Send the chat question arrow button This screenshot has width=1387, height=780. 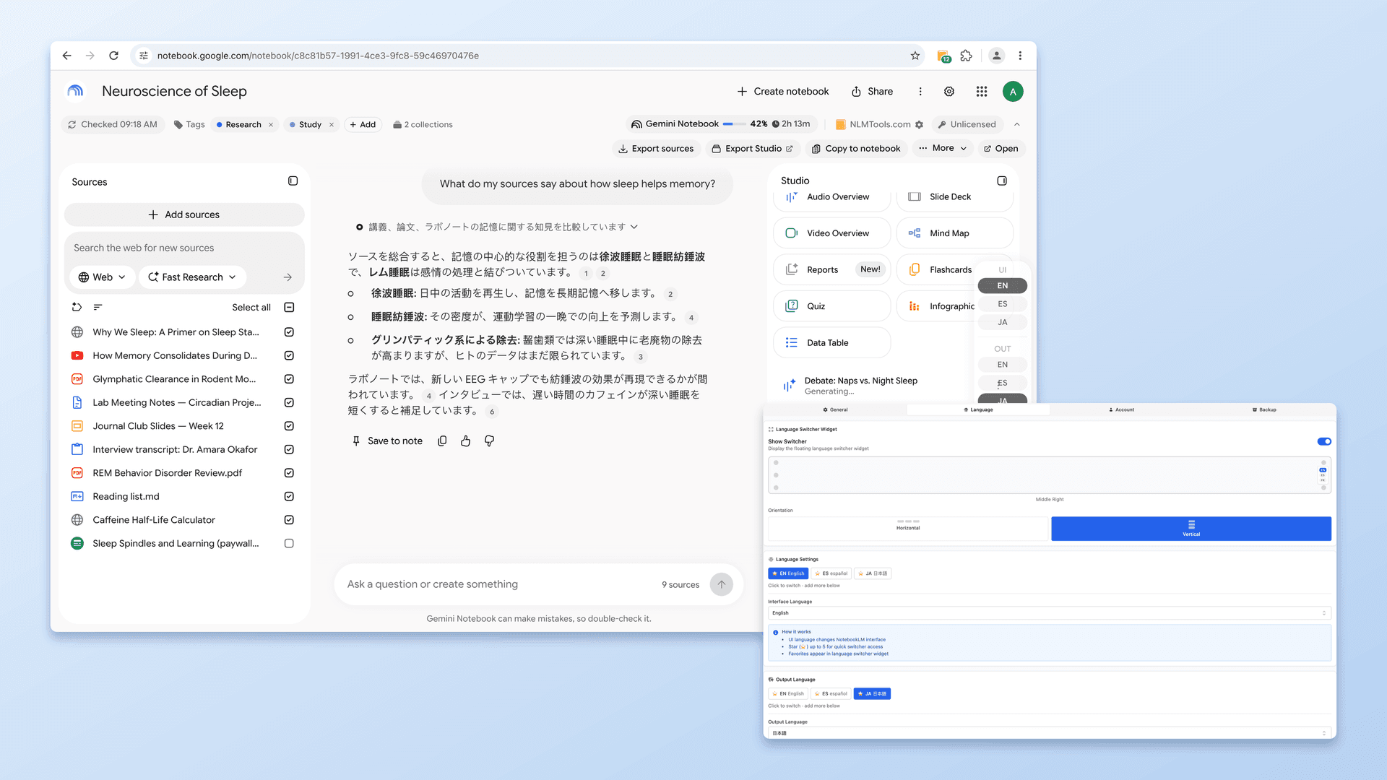click(x=721, y=584)
